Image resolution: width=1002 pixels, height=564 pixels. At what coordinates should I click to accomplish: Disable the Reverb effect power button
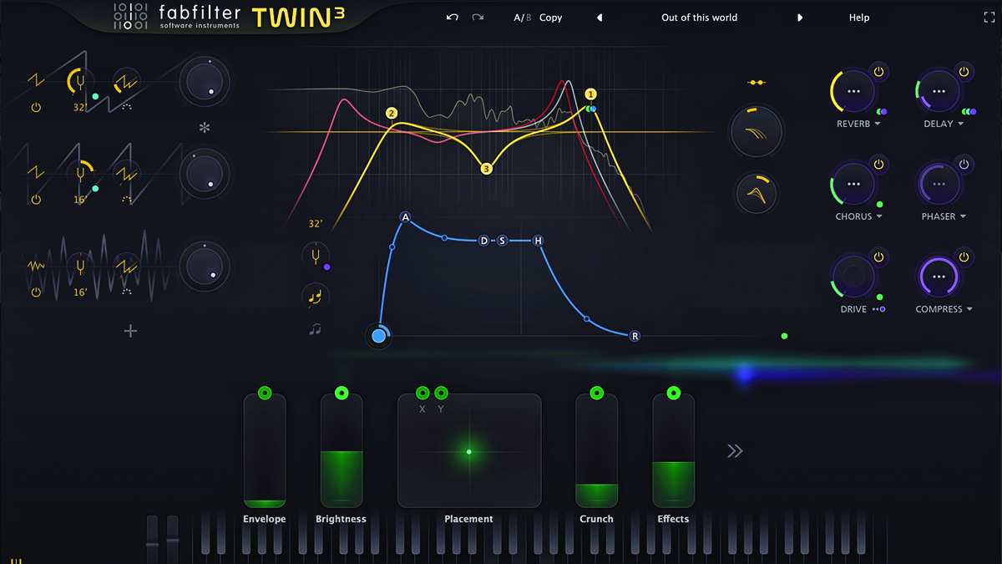[878, 72]
